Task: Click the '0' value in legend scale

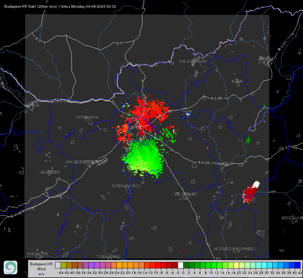Action: (x=183, y=273)
